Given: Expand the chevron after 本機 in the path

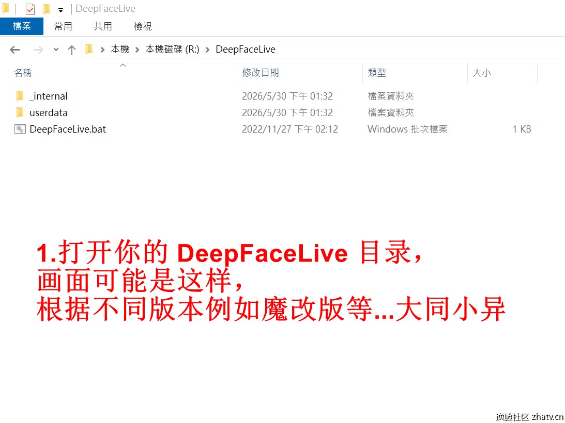Looking at the screenshot, I should coord(138,50).
